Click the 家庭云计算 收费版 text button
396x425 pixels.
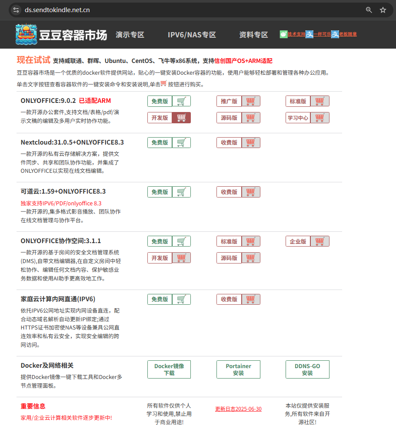[x=229, y=299]
